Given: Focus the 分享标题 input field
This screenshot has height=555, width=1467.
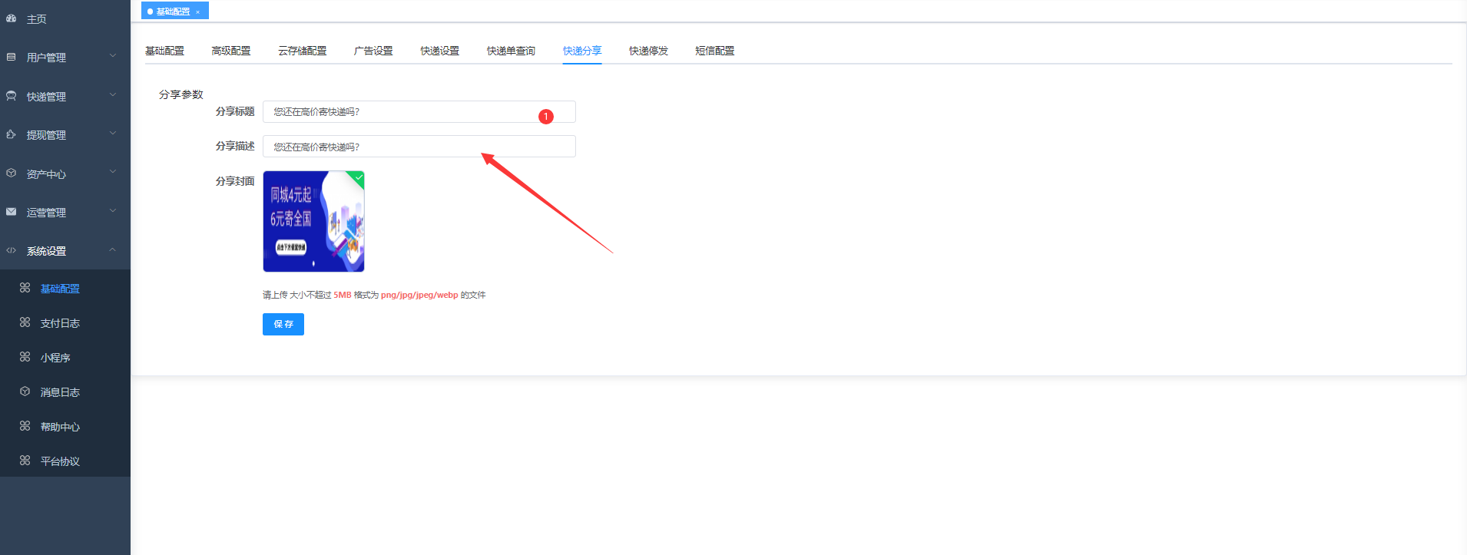Looking at the screenshot, I should pos(419,112).
